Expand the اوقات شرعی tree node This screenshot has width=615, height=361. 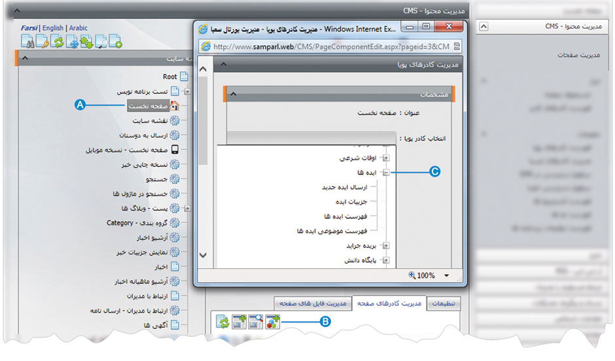(386, 158)
